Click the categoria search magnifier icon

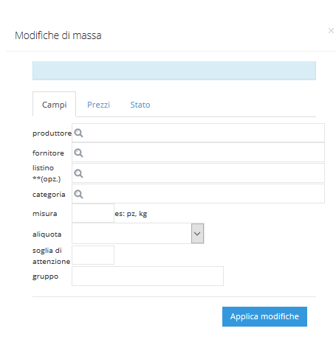click(78, 194)
